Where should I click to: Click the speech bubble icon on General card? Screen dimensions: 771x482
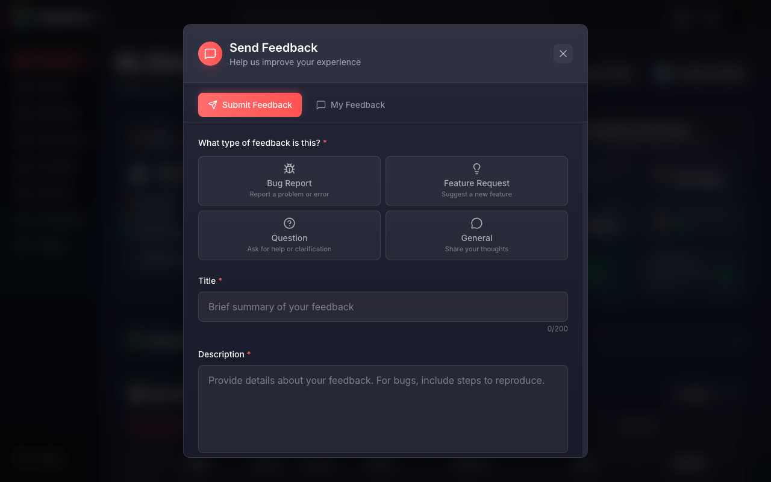coord(476,222)
